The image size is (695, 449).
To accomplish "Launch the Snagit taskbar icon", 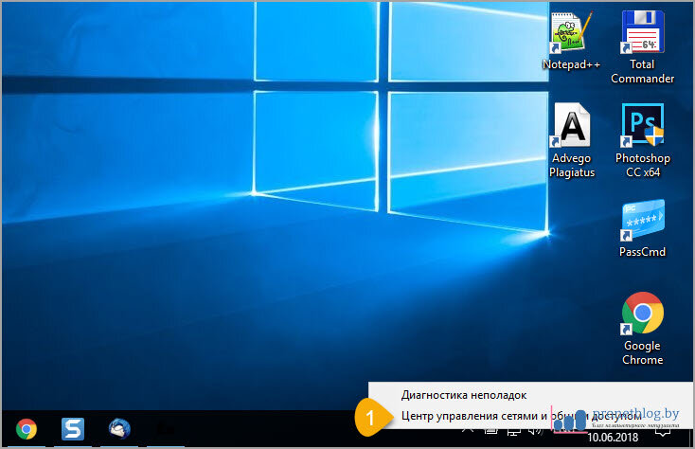I will (73, 429).
